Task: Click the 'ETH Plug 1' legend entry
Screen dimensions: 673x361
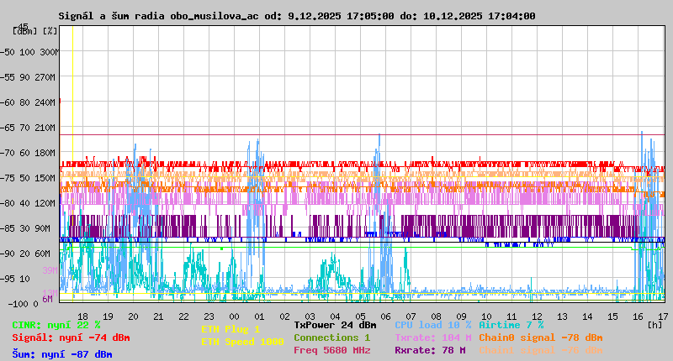Action: (231, 330)
